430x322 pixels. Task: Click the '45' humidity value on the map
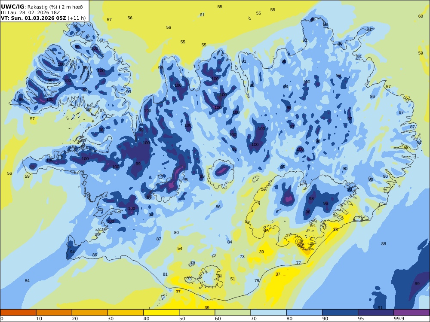266,231
